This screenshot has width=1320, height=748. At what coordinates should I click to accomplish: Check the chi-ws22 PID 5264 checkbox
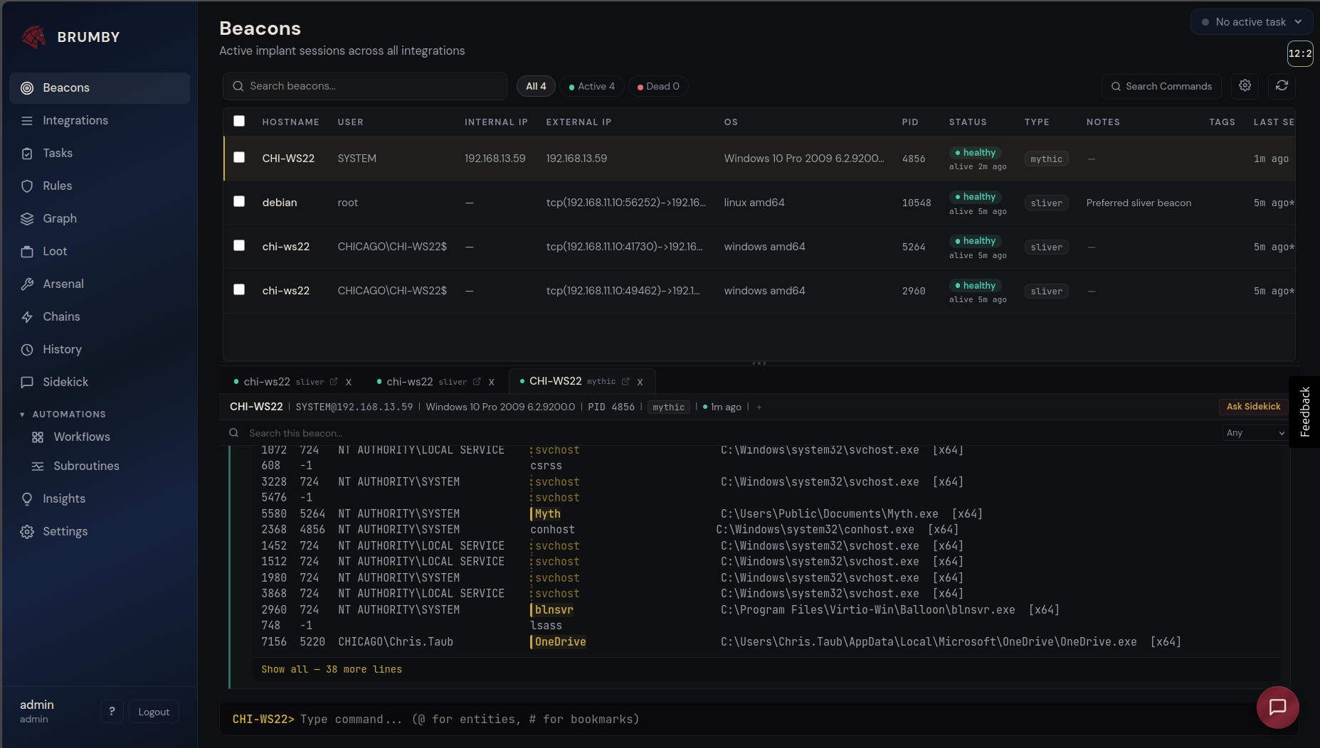pos(239,245)
